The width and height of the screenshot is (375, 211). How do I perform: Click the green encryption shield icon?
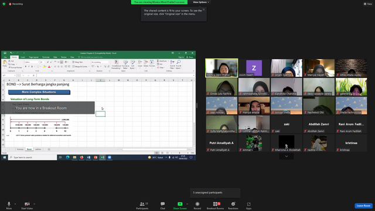tap(4, 4)
